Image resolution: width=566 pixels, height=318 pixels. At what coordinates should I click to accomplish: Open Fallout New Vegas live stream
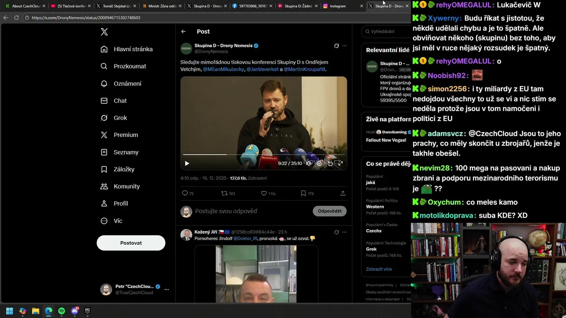(x=386, y=140)
